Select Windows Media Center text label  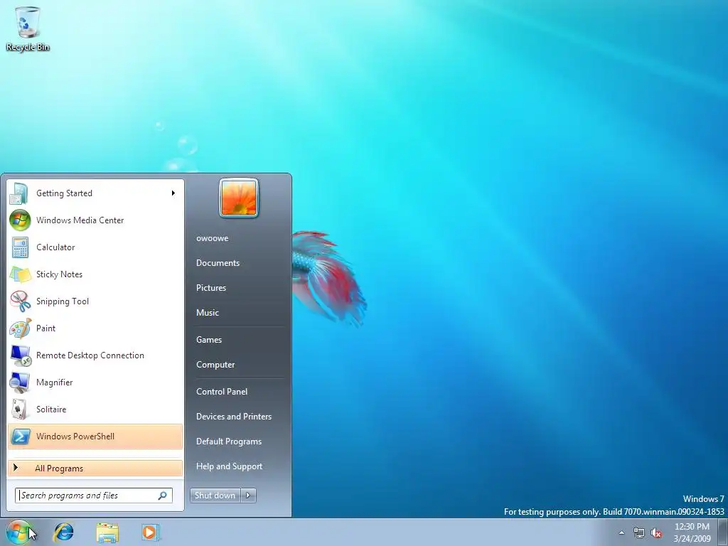tap(80, 220)
